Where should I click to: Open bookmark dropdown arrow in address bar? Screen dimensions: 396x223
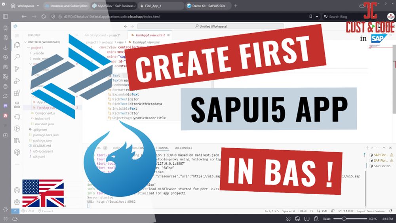click(317, 17)
